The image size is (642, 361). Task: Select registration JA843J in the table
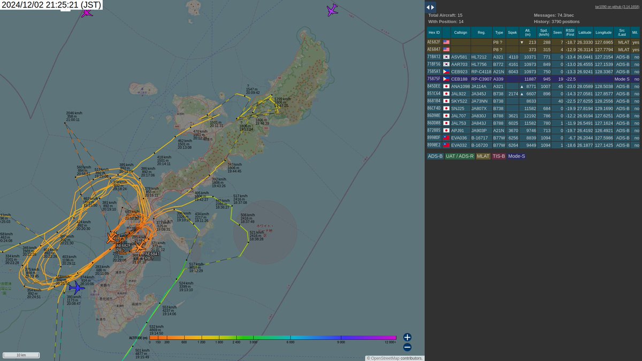[x=479, y=123]
